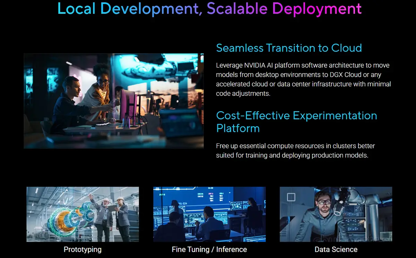Viewport: 416px width, 258px height.
Task: Click the paragraph about freeing up compute resources
Action: (295, 150)
